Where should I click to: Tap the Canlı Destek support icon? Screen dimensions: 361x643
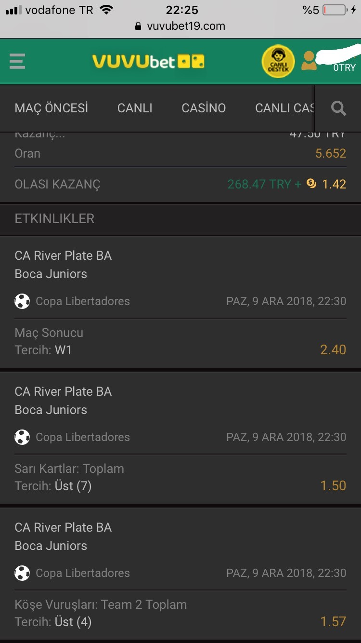[278, 62]
